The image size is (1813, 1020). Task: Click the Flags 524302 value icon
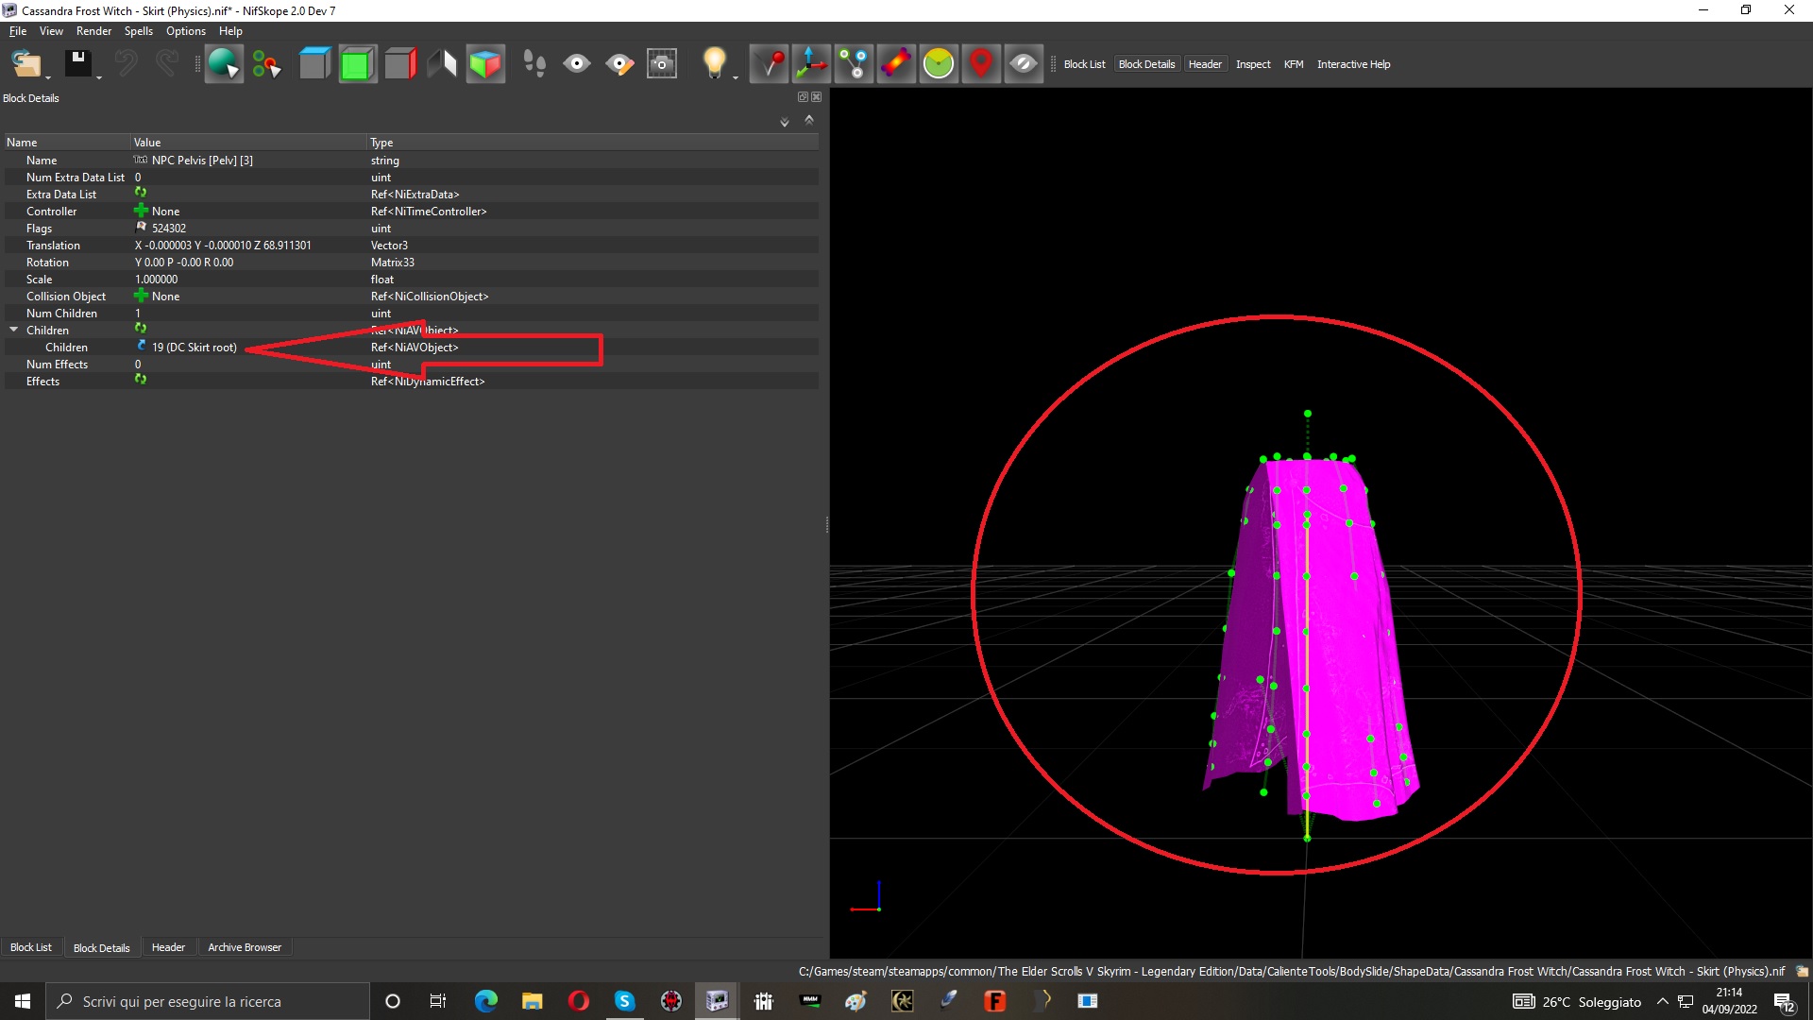click(142, 227)
